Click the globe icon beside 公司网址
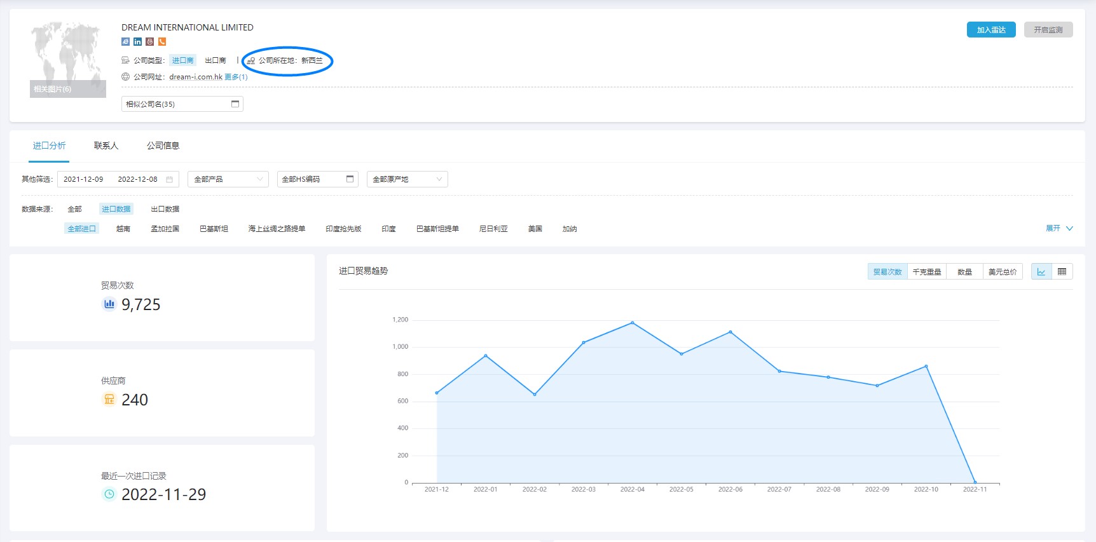 click(x=125, y=77)
